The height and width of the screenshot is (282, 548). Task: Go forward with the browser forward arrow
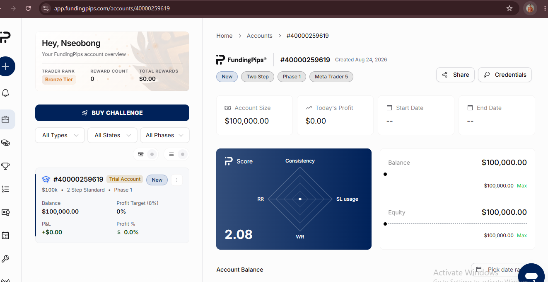point(13,8)
